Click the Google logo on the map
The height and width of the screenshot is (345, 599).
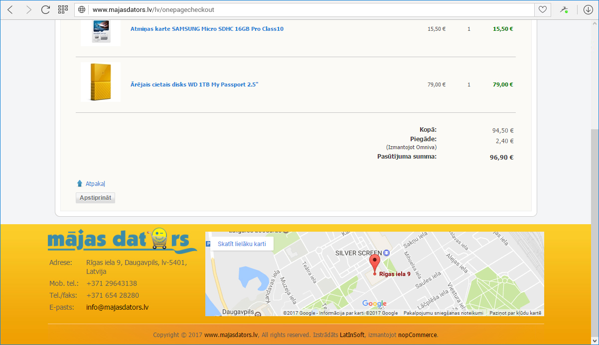point(374,303)
